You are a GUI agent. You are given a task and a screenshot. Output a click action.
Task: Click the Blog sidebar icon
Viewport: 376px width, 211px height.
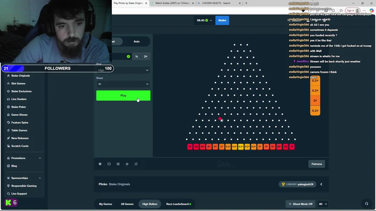tap(8, 166)
